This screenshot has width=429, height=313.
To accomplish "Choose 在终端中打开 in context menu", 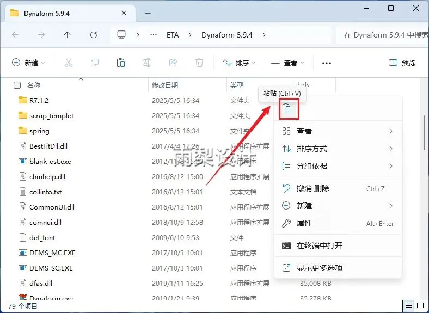I will pos(338,246).
